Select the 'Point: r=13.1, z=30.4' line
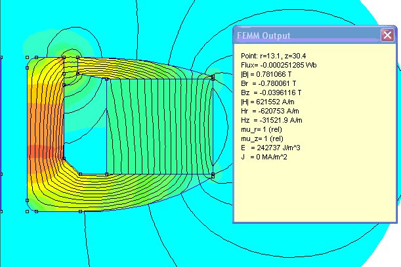 [x=274, y=56]
